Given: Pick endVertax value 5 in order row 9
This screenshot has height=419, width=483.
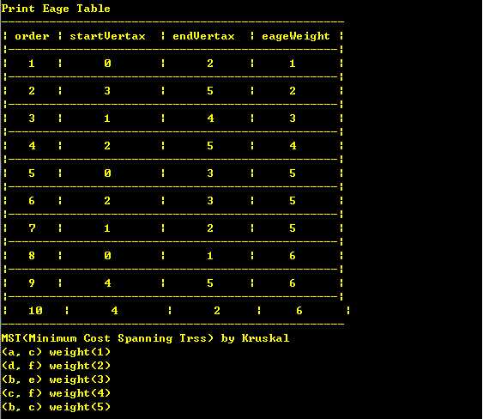Looking at the screenshot, I should (210, 283).
